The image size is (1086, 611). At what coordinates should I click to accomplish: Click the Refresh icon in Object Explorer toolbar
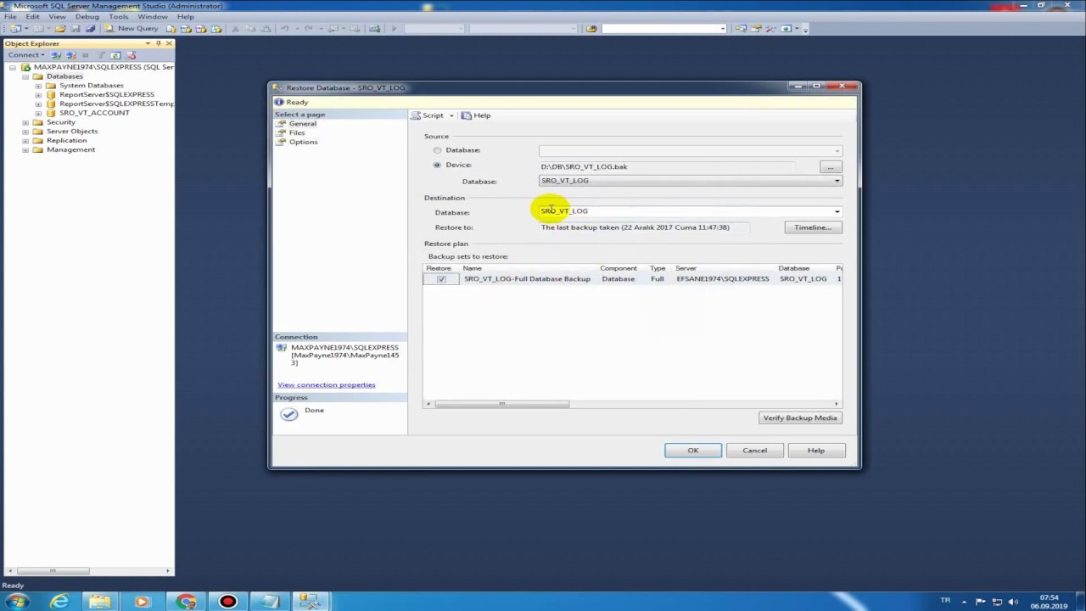point(115,54)
